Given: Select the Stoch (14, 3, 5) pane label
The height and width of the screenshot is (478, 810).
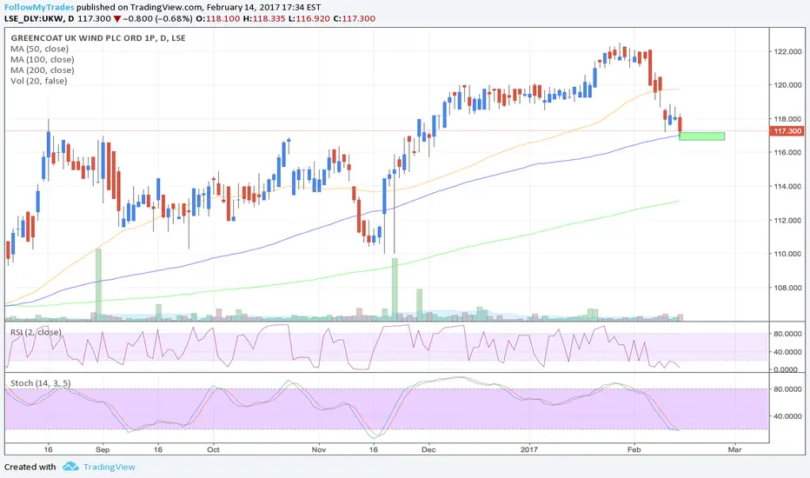Looking at the screenshot, I should tap(40, 383).
